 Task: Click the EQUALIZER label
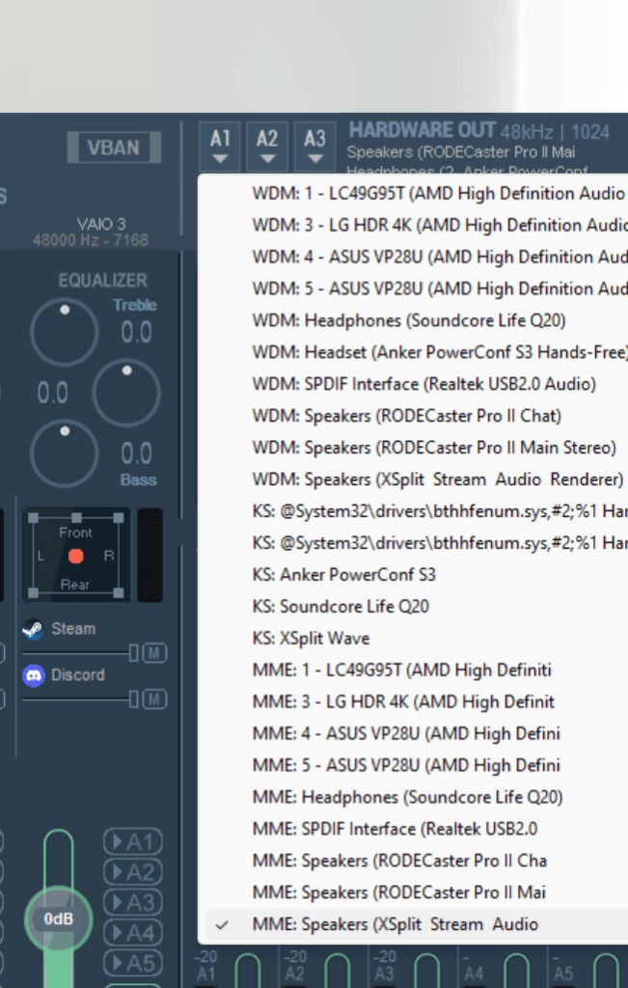coord(102,281)
